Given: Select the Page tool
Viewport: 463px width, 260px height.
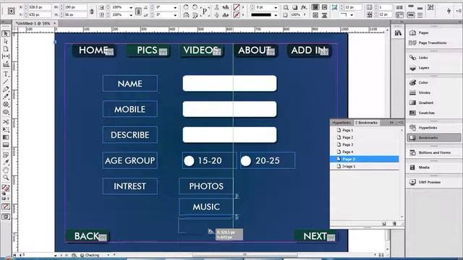Looking at the screenshot, I should 6,48.
